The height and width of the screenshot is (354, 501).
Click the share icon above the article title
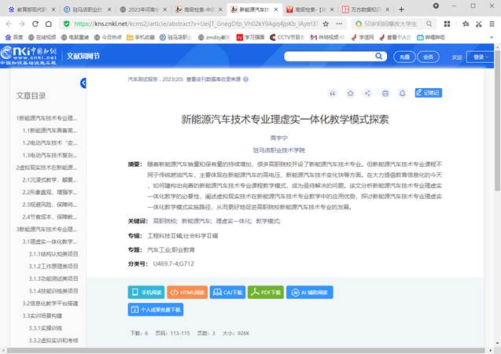pos(368,94)
